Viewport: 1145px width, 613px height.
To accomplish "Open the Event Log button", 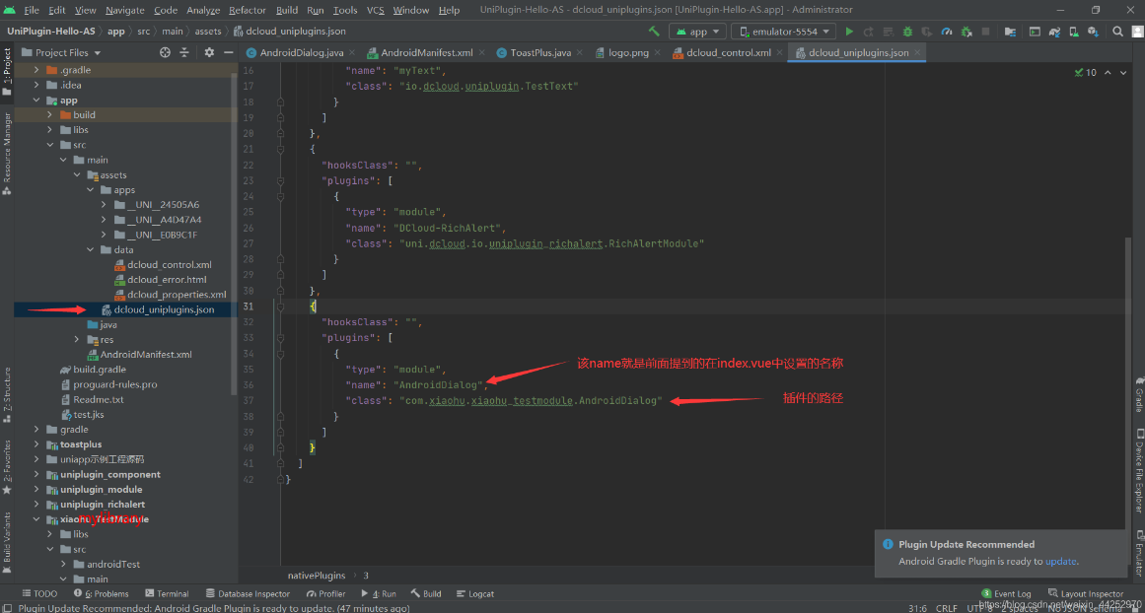I will [x=1006, y=593].
